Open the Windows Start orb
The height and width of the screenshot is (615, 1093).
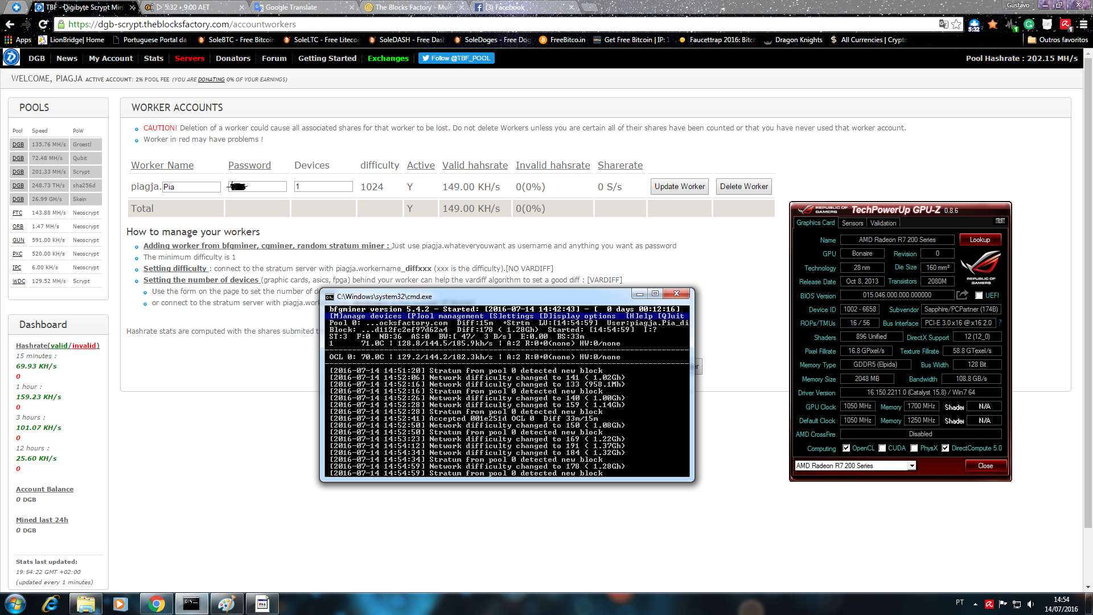coord(15,604)
